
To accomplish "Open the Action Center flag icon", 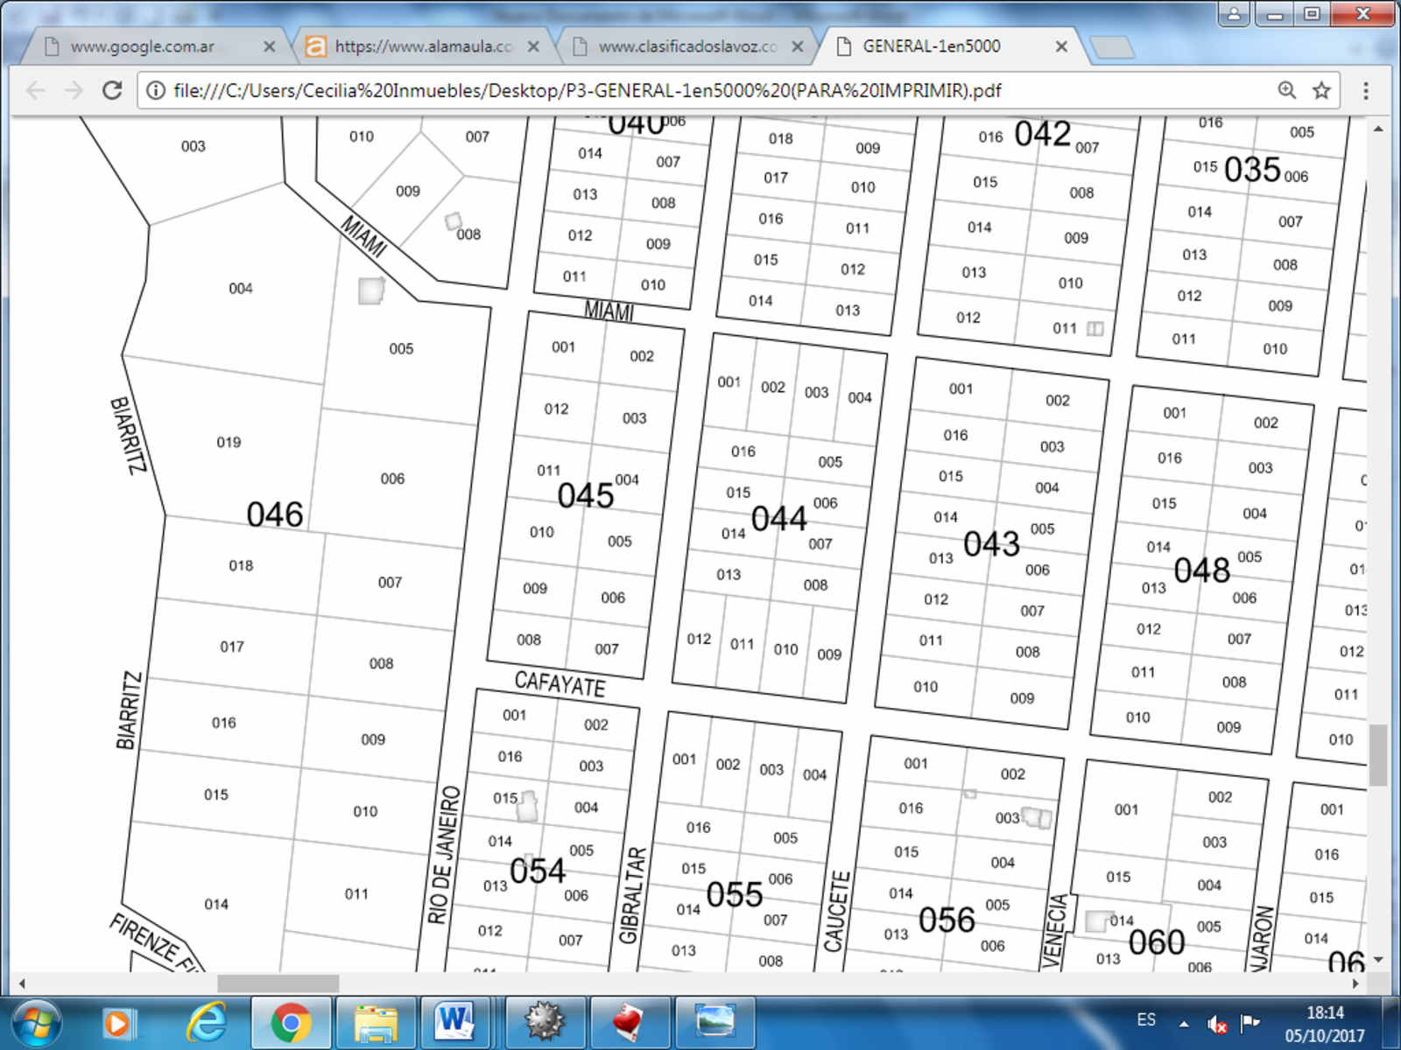I will (x=1250, y=1022).
